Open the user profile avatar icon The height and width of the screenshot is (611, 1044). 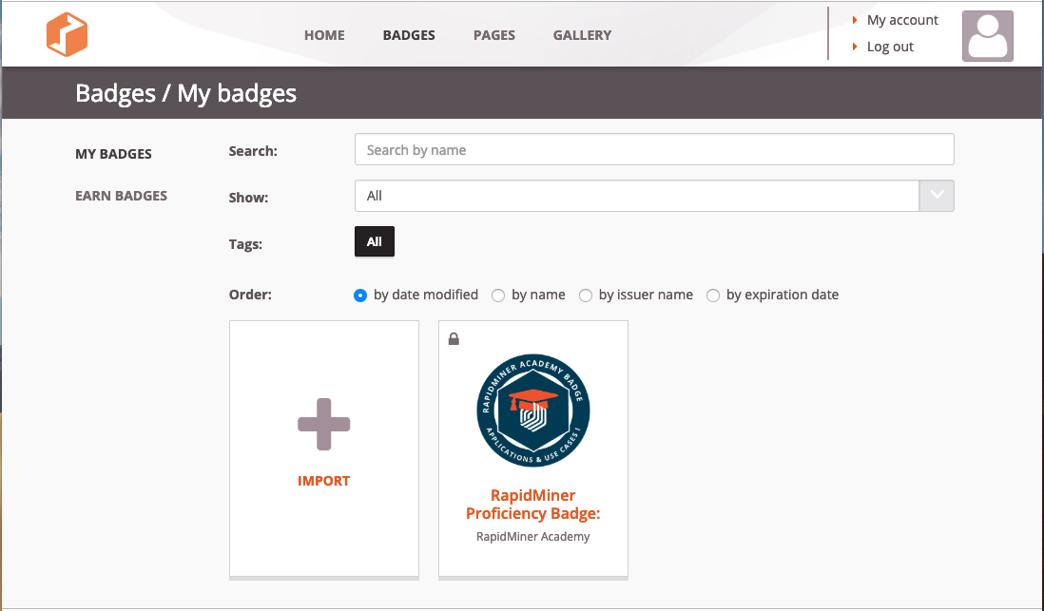[987, 36]
